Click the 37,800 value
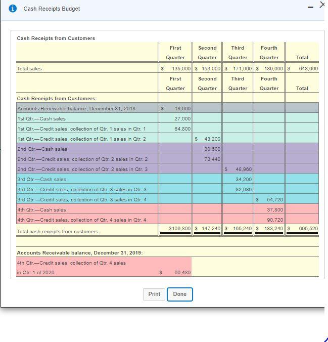 pos(275,209)
